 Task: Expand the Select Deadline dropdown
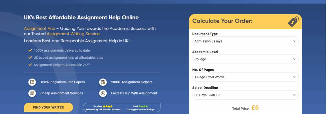click(x=245, y=95)
